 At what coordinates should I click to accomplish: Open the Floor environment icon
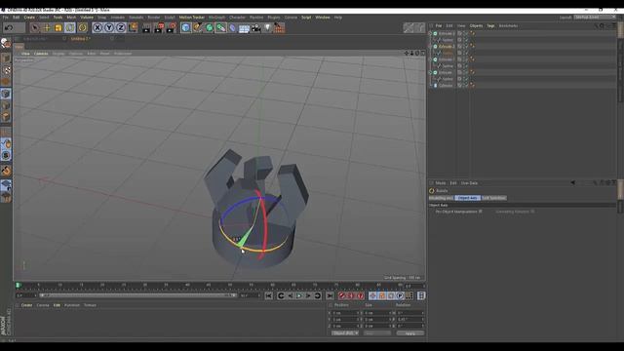click(x=244, y=28)
